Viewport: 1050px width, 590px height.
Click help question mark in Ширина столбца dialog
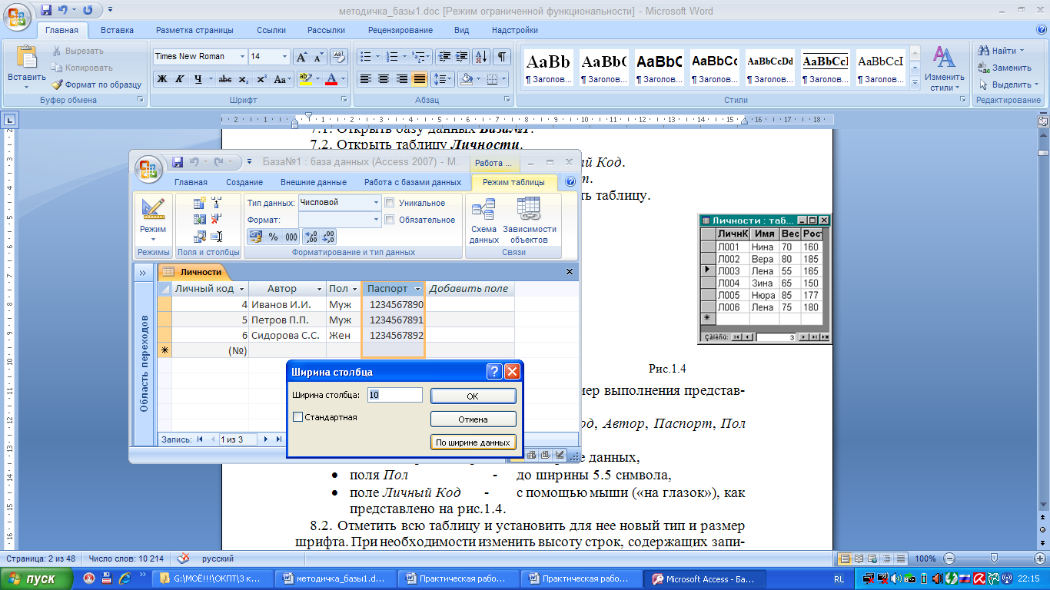[495, 372]
